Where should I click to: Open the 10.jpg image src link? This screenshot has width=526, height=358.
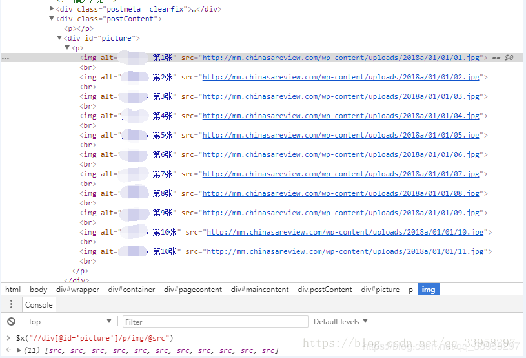coord(345,232)
